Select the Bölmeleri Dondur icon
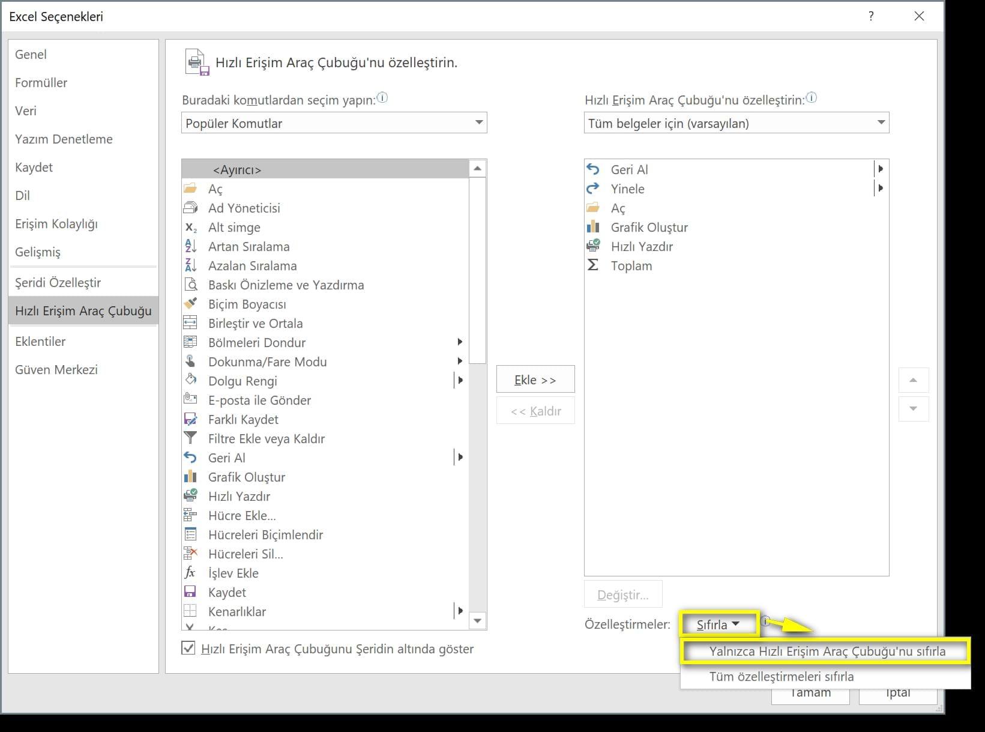The height and width of the screenshot is (732, 985). 190,342
